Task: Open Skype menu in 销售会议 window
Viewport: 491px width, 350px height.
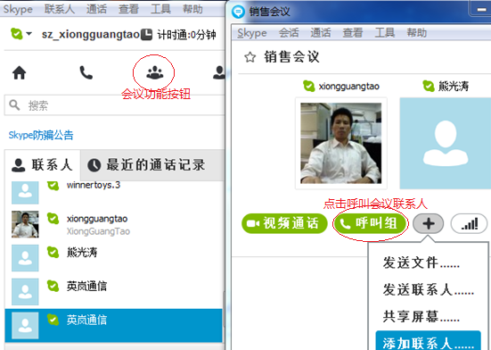Action: point(252,33)
